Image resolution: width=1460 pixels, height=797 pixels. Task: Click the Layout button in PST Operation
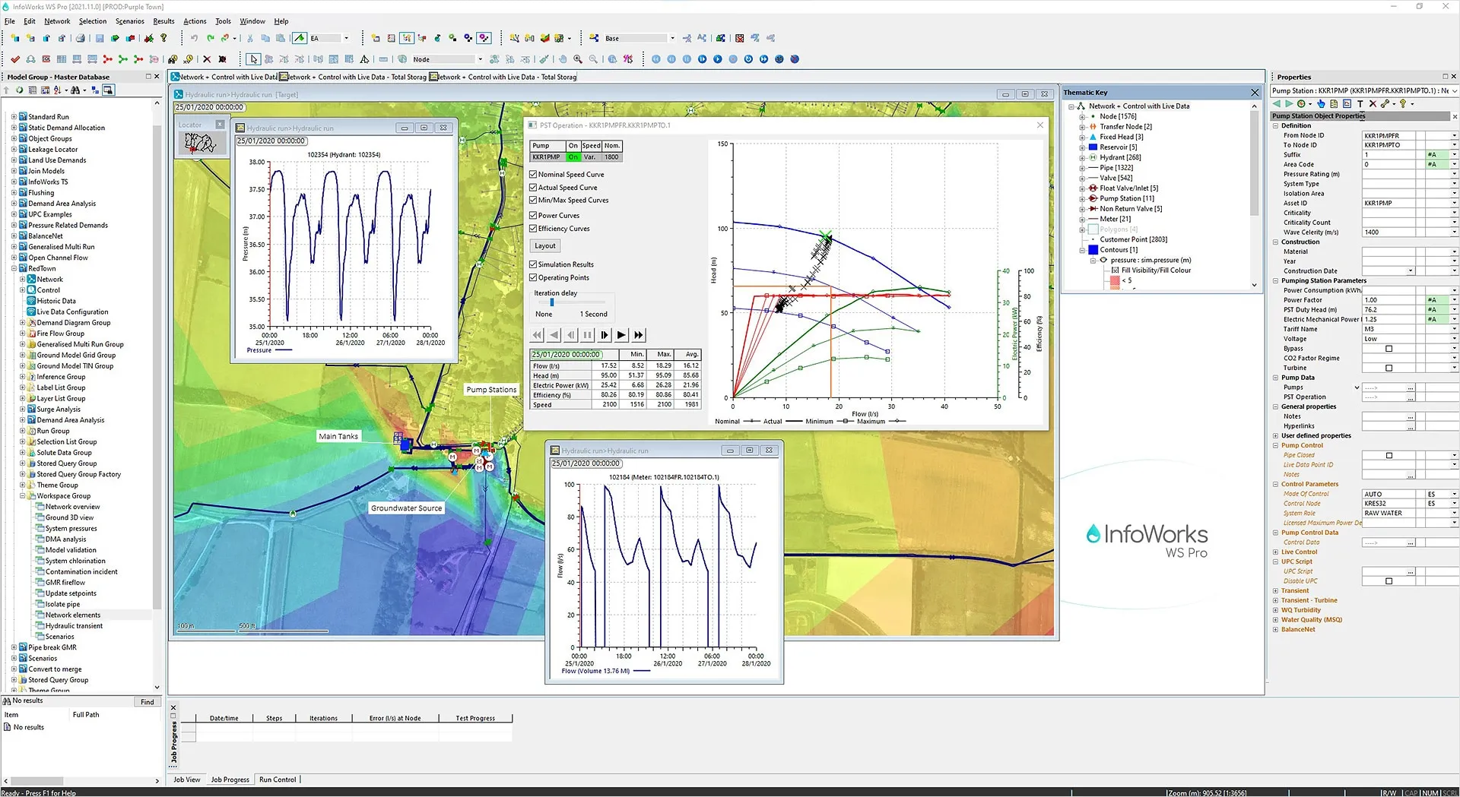pyautogui.click(x=544, y=245)
